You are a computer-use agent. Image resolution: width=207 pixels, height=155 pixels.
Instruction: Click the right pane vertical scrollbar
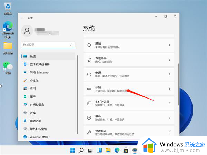pos(178,84)
